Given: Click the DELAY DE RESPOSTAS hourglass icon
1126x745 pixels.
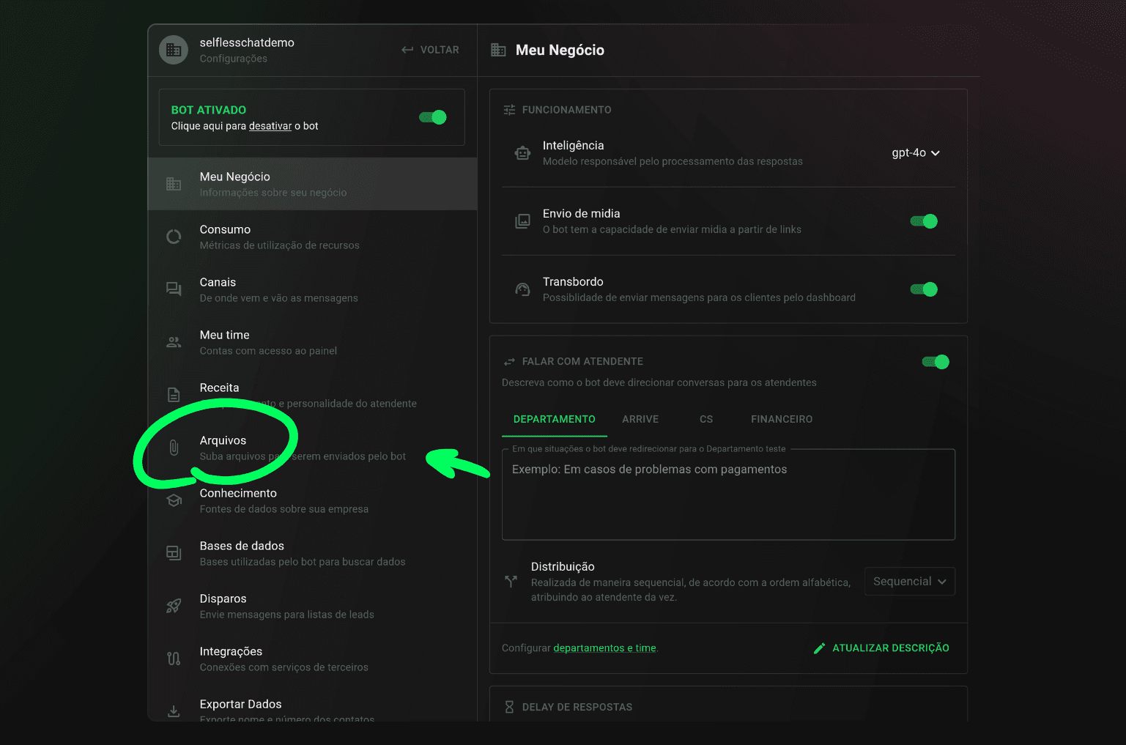Looking at the screenshot, I should tap(509, 707).
